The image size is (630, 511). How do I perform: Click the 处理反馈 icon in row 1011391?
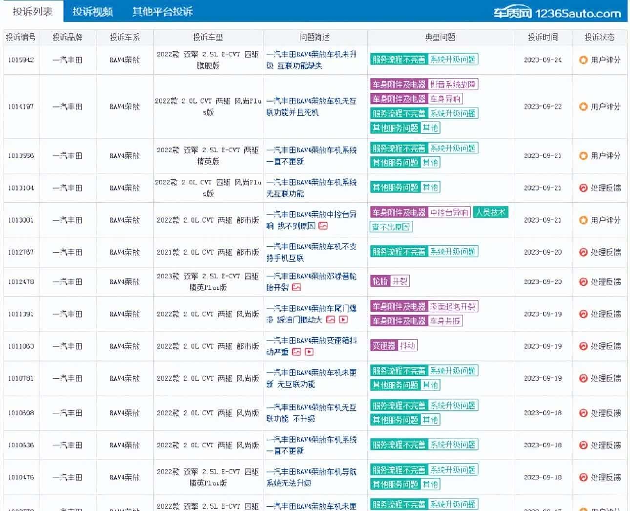coord(583,314)
